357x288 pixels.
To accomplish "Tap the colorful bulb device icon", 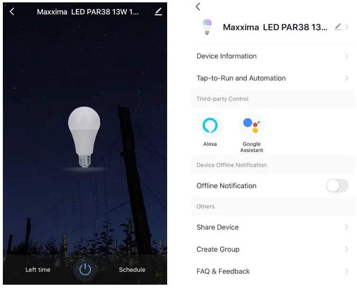I will (207, 27).
